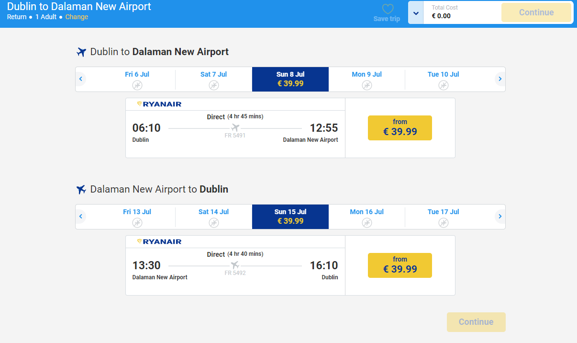
Task: Deselect the Sun 15 Jul return date
Action: pos(290,217)
